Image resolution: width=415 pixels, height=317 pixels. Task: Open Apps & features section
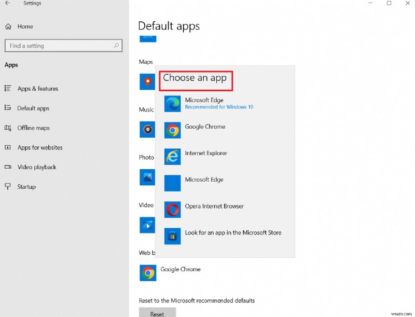coord(38,89)
